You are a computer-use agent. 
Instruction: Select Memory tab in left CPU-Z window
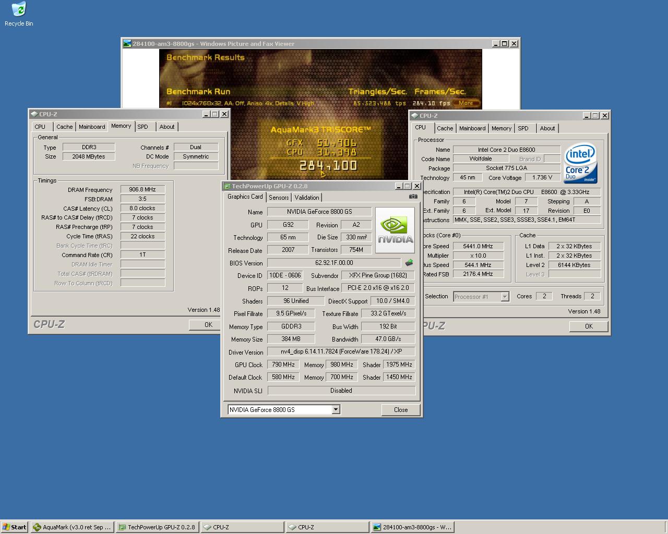[x=121, y=126]
